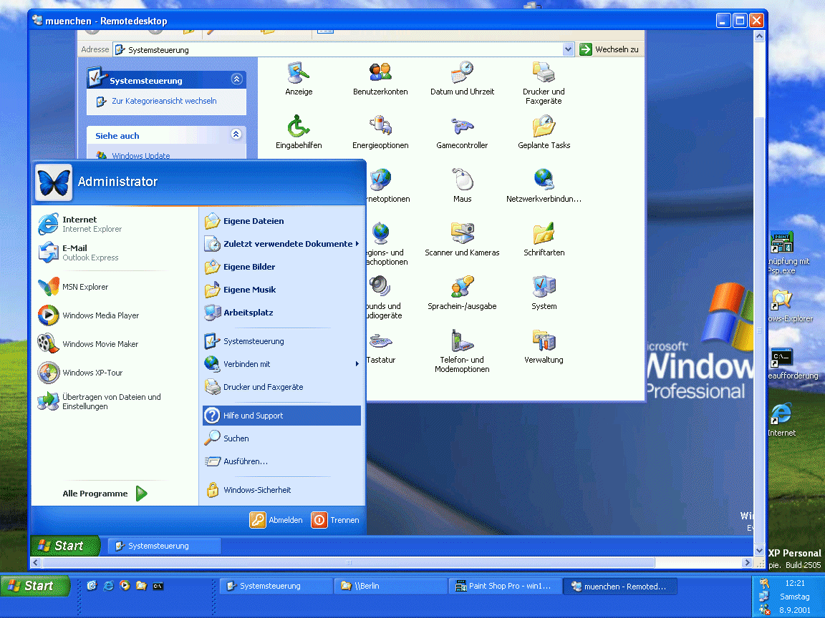Open Systemsteuerung from start menu
Screen dimensions: 825x618
pyautogui.click(x=281, y=341)
